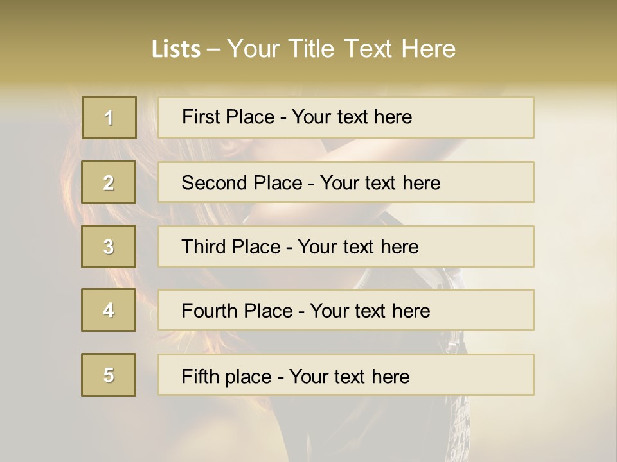This screenshot has width=617, height=462.
Task: Click the empty right end of the Fifth place bar
Action: 488,375
